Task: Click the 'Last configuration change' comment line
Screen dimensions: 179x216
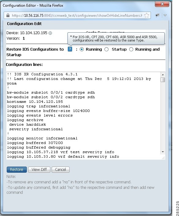Action: click(79, 81)
